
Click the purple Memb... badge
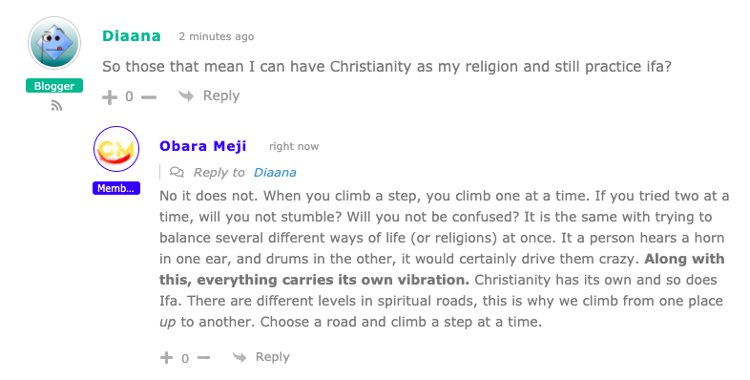[x=116, y=188]
